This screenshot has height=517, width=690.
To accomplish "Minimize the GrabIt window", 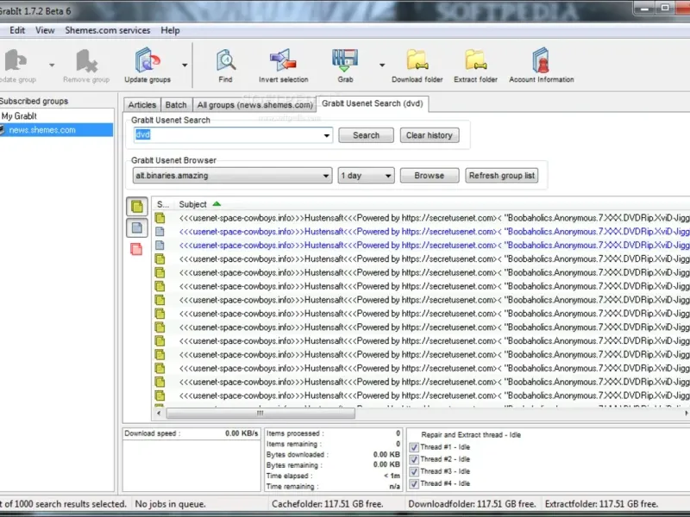I will 644,8.
